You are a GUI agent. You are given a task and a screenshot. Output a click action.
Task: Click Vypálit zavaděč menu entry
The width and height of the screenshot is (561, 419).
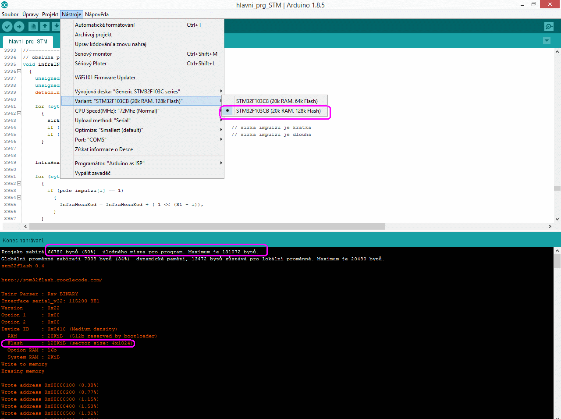92,173
